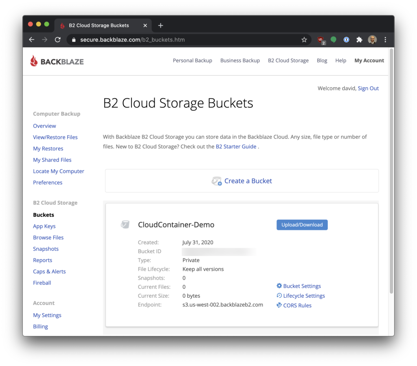Image resolution: width=417 pixels, height=366 pixels.
Task: Open the uBlock extension icon
Action: (x=321, y=40)
